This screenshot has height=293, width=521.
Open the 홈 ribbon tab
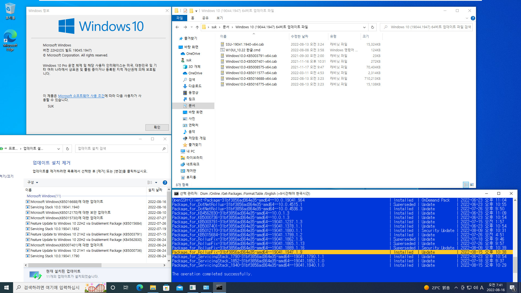[x=193, y=18]
